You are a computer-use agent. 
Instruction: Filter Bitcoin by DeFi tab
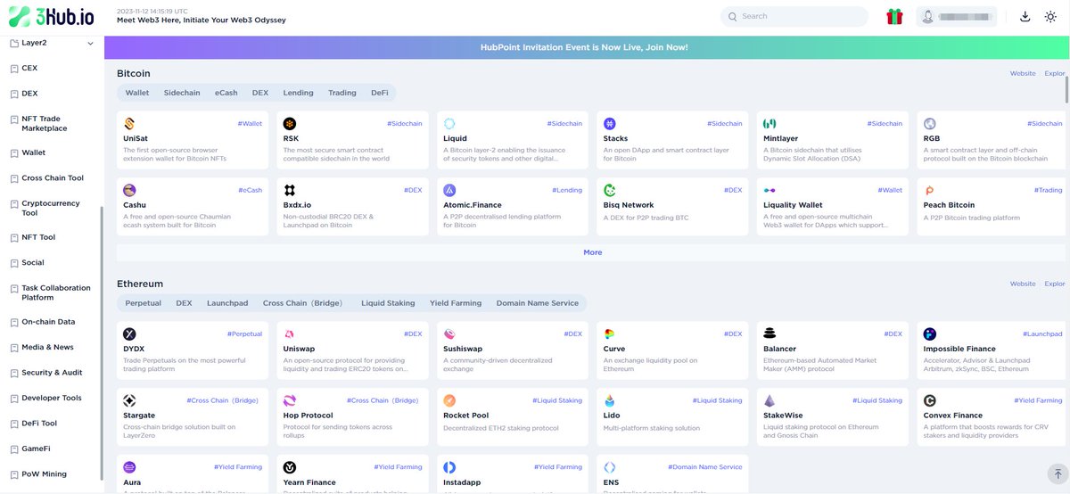tap(380, 93)
